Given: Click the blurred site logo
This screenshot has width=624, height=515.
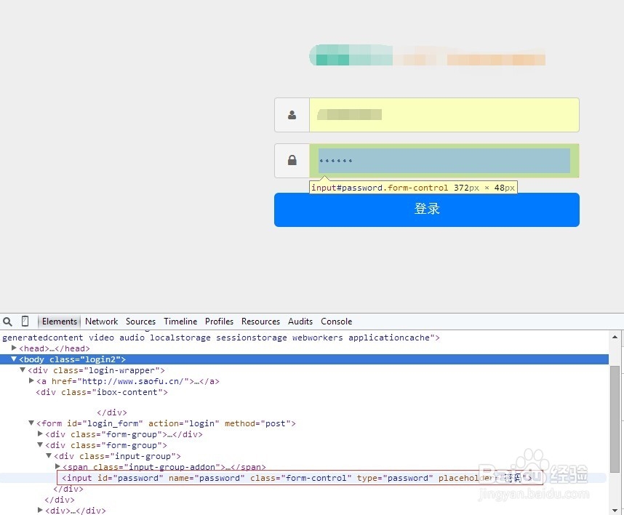Looking at the screenshot, I should point(427,55).
